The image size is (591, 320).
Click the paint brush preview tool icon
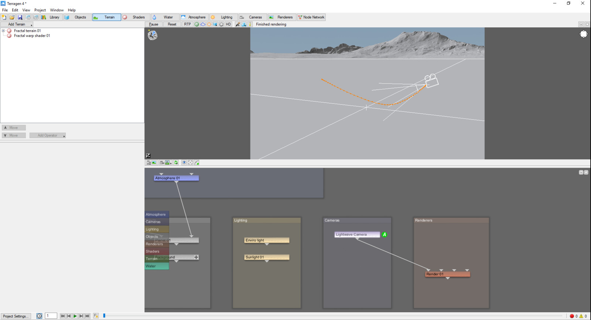click(x=238, y=24)
